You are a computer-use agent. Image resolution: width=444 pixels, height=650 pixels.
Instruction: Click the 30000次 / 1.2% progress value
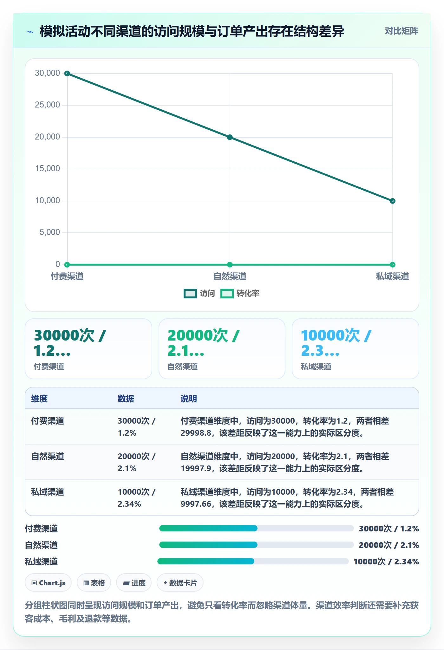click(389, 529)
